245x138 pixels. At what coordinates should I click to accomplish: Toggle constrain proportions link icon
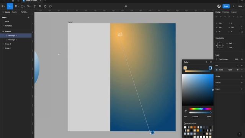point(242,27)
